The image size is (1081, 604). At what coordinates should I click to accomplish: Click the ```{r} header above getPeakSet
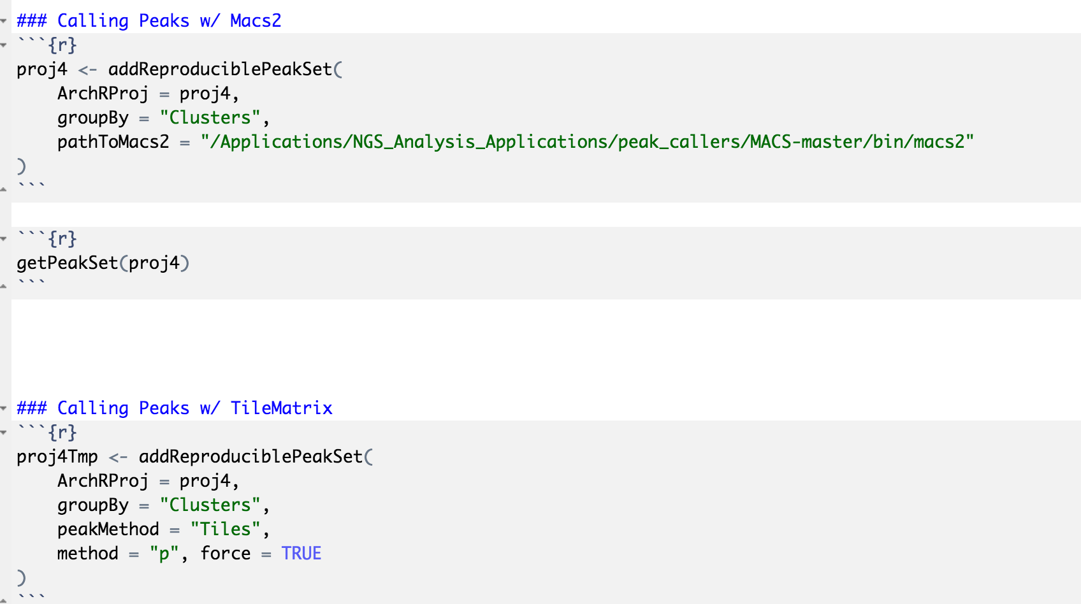(x=47, y=239)
